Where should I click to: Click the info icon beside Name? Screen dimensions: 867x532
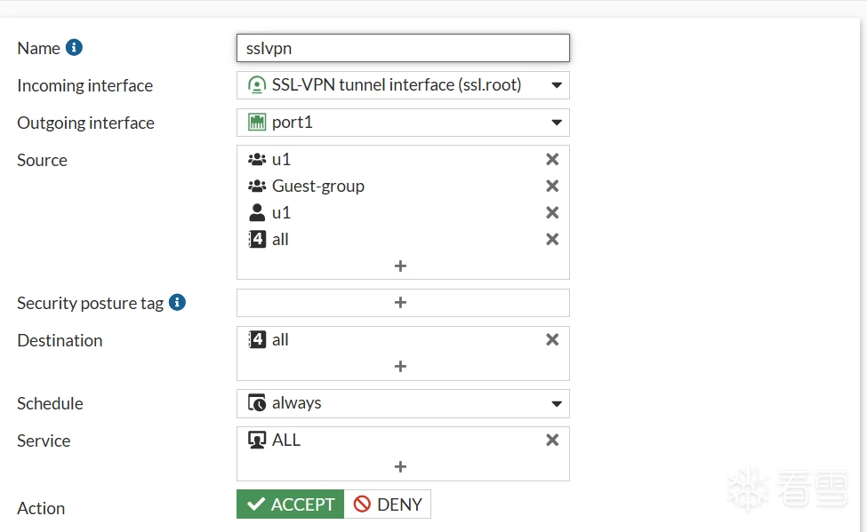click(74, 47)
